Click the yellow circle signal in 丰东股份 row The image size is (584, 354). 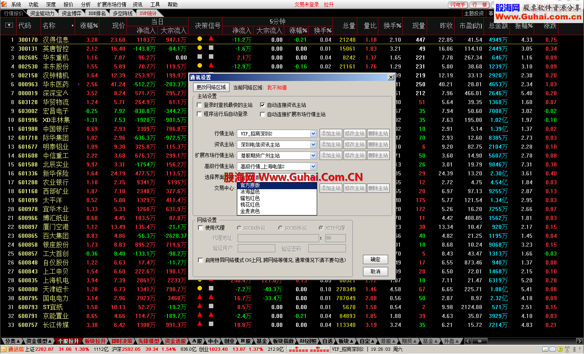[x=200, y=66]
